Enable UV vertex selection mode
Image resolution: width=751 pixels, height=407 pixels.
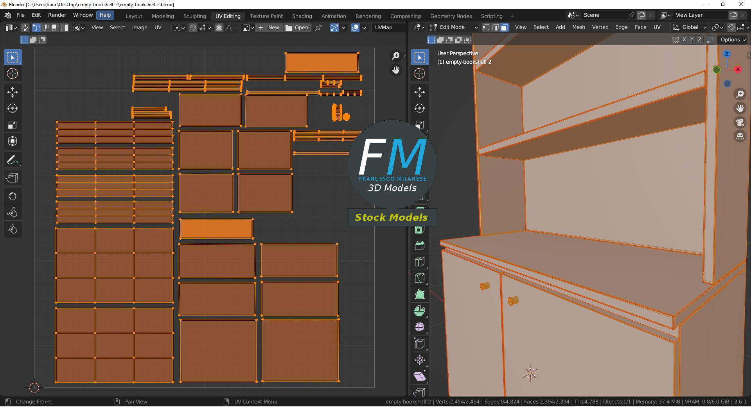pos(36,28)
